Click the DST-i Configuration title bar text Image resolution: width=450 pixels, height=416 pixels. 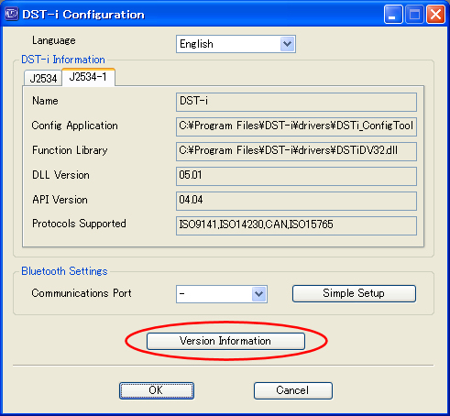click(83, 15)
